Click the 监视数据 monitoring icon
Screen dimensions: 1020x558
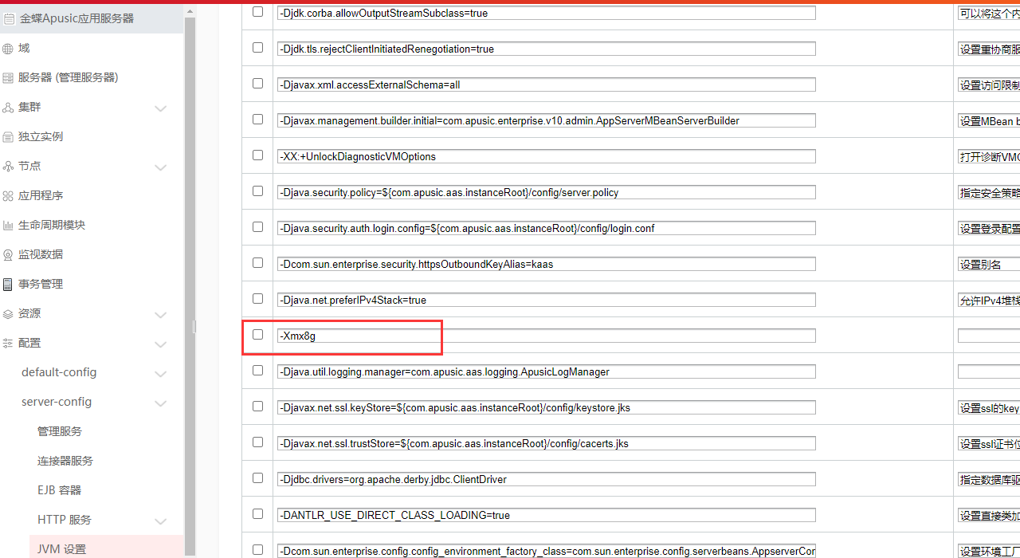[x=8, y=255]
